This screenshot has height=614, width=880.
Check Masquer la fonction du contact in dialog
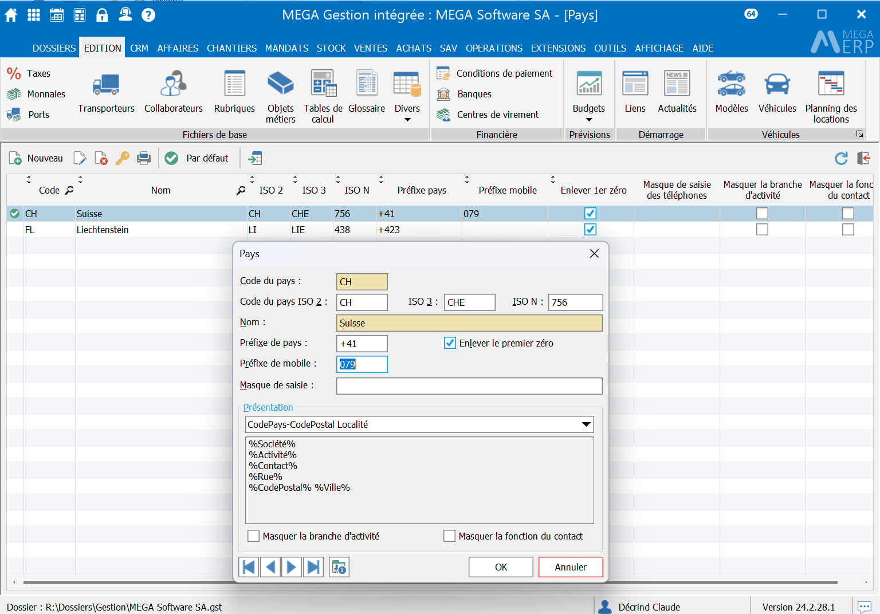tap(449, 536)
